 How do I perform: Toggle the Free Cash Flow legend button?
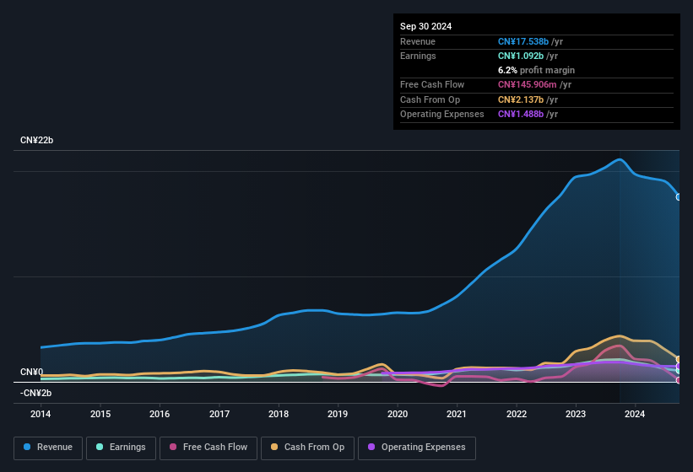click(x=208, y=448)
